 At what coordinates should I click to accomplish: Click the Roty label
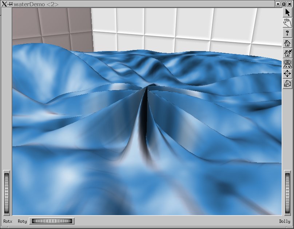coord(22,221)
